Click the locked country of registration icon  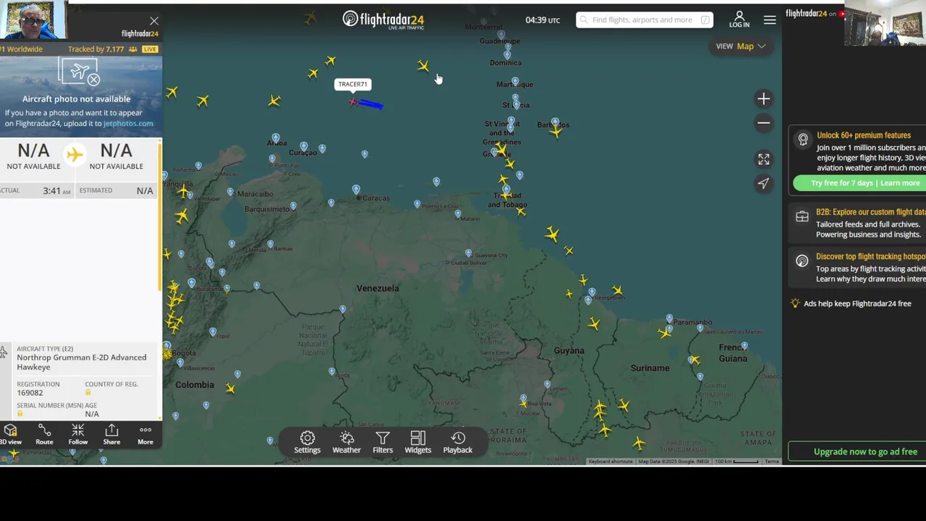coord(88,393)
